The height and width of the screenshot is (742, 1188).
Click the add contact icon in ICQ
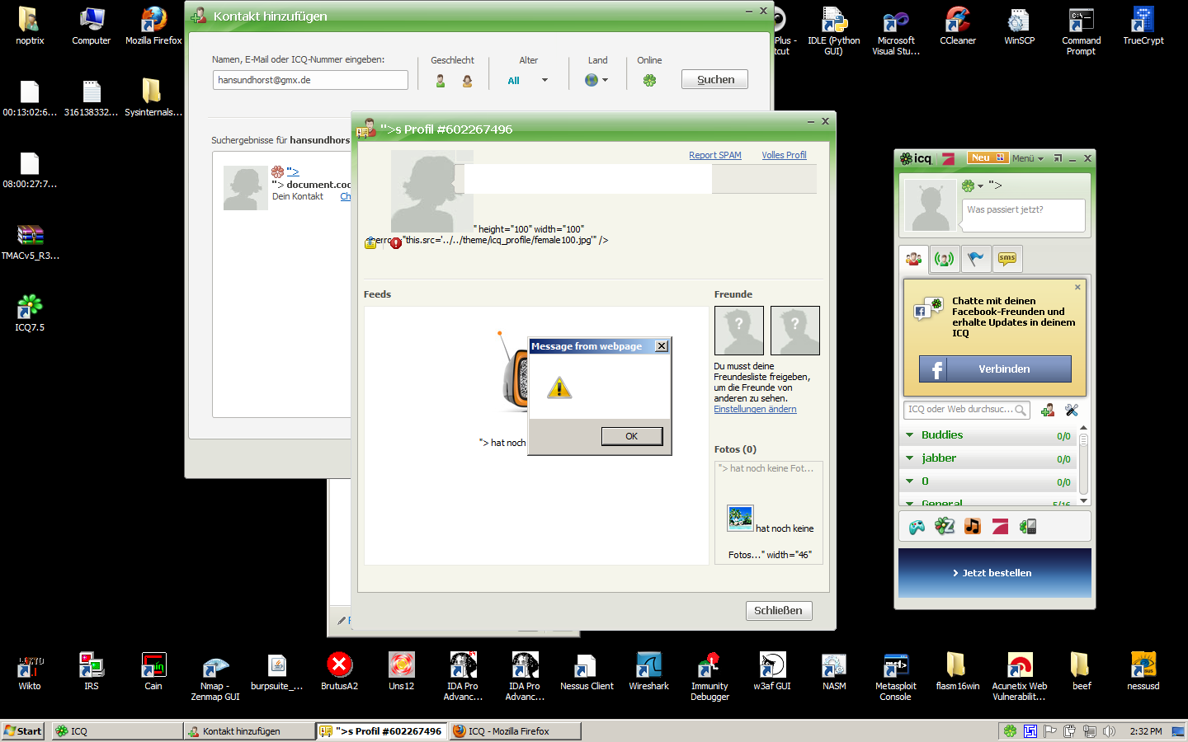click(x=1048, y=410)
